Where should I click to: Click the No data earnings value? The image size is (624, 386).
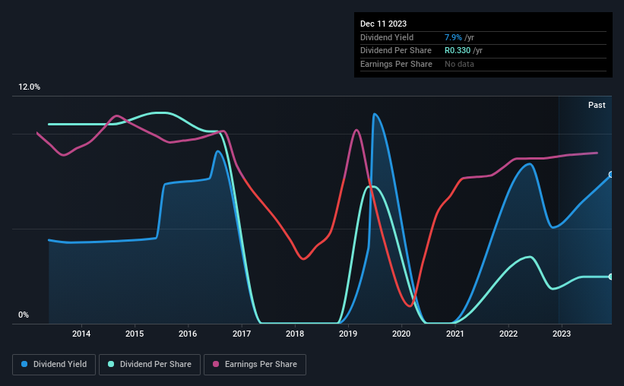tap(459, 64)
